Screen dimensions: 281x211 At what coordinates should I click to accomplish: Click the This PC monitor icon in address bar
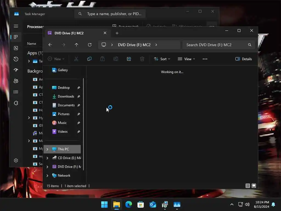[x=103, y=45]
